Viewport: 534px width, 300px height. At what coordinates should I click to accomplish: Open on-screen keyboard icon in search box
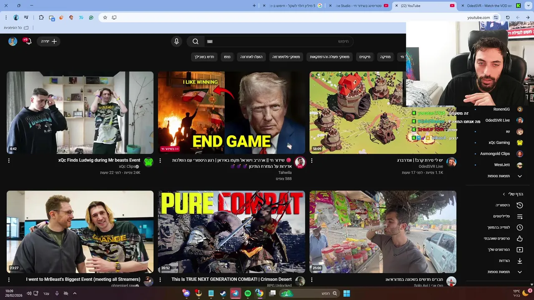coord(210,41)
